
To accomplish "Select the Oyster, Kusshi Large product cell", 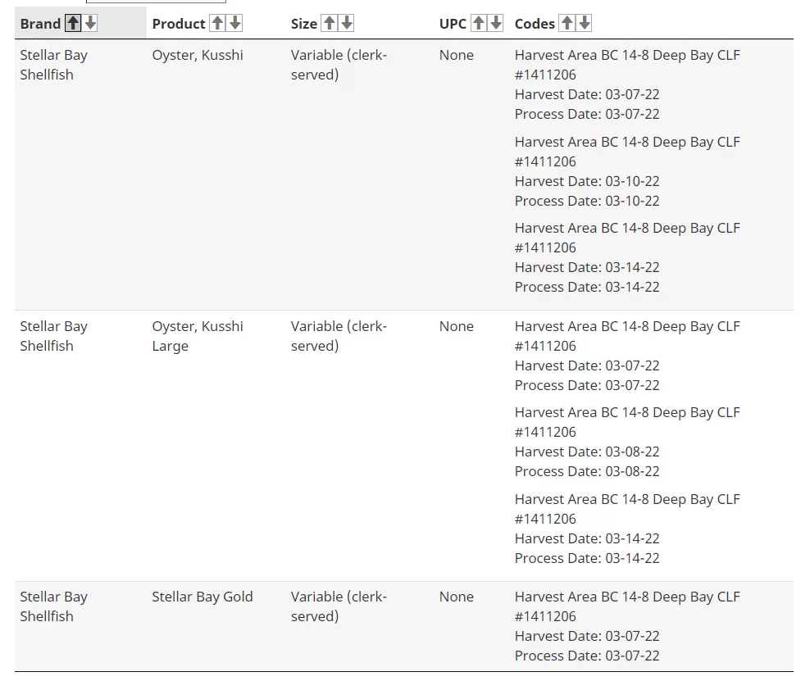I will 198,336.
